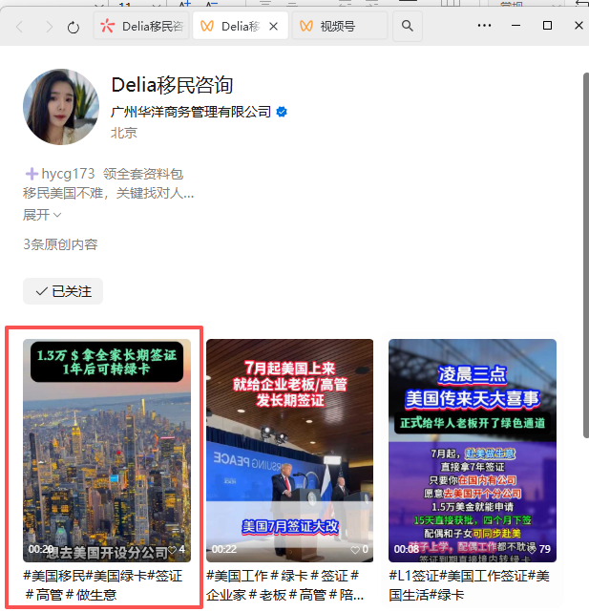Open the 凌晨三点 美国传来天大喜事 video
This screenshot has height=612, width=589.
473,451
